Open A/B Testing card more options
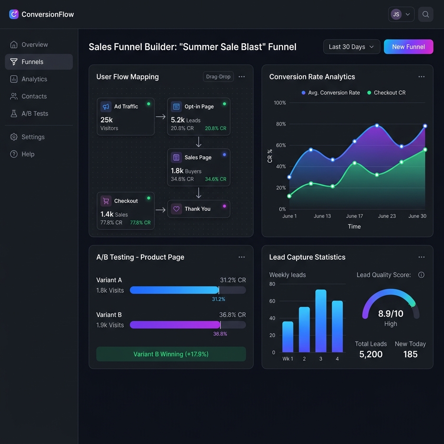 pos(242,257)
